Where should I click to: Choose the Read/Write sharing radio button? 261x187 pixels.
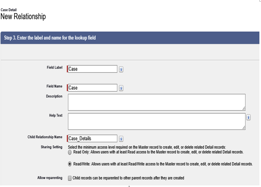(x=70, y=164)
